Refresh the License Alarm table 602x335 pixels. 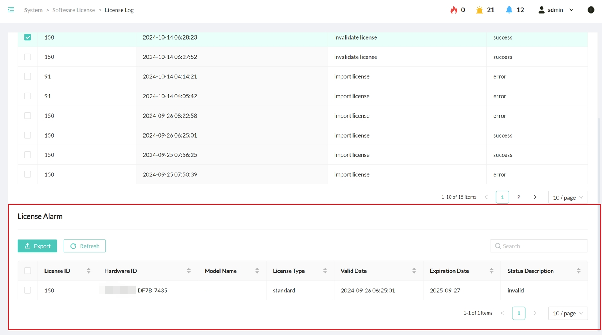pyautogui.click(x=85, y=246)
